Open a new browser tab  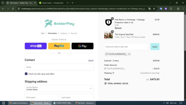tap(72, 3)
